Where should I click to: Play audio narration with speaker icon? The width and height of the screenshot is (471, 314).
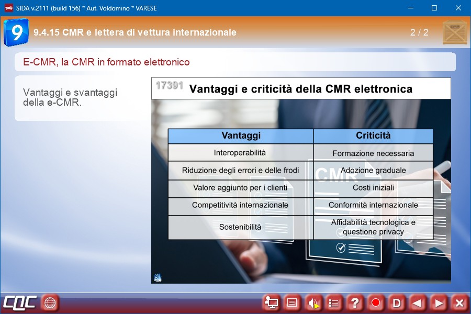(x=313, y=302)
